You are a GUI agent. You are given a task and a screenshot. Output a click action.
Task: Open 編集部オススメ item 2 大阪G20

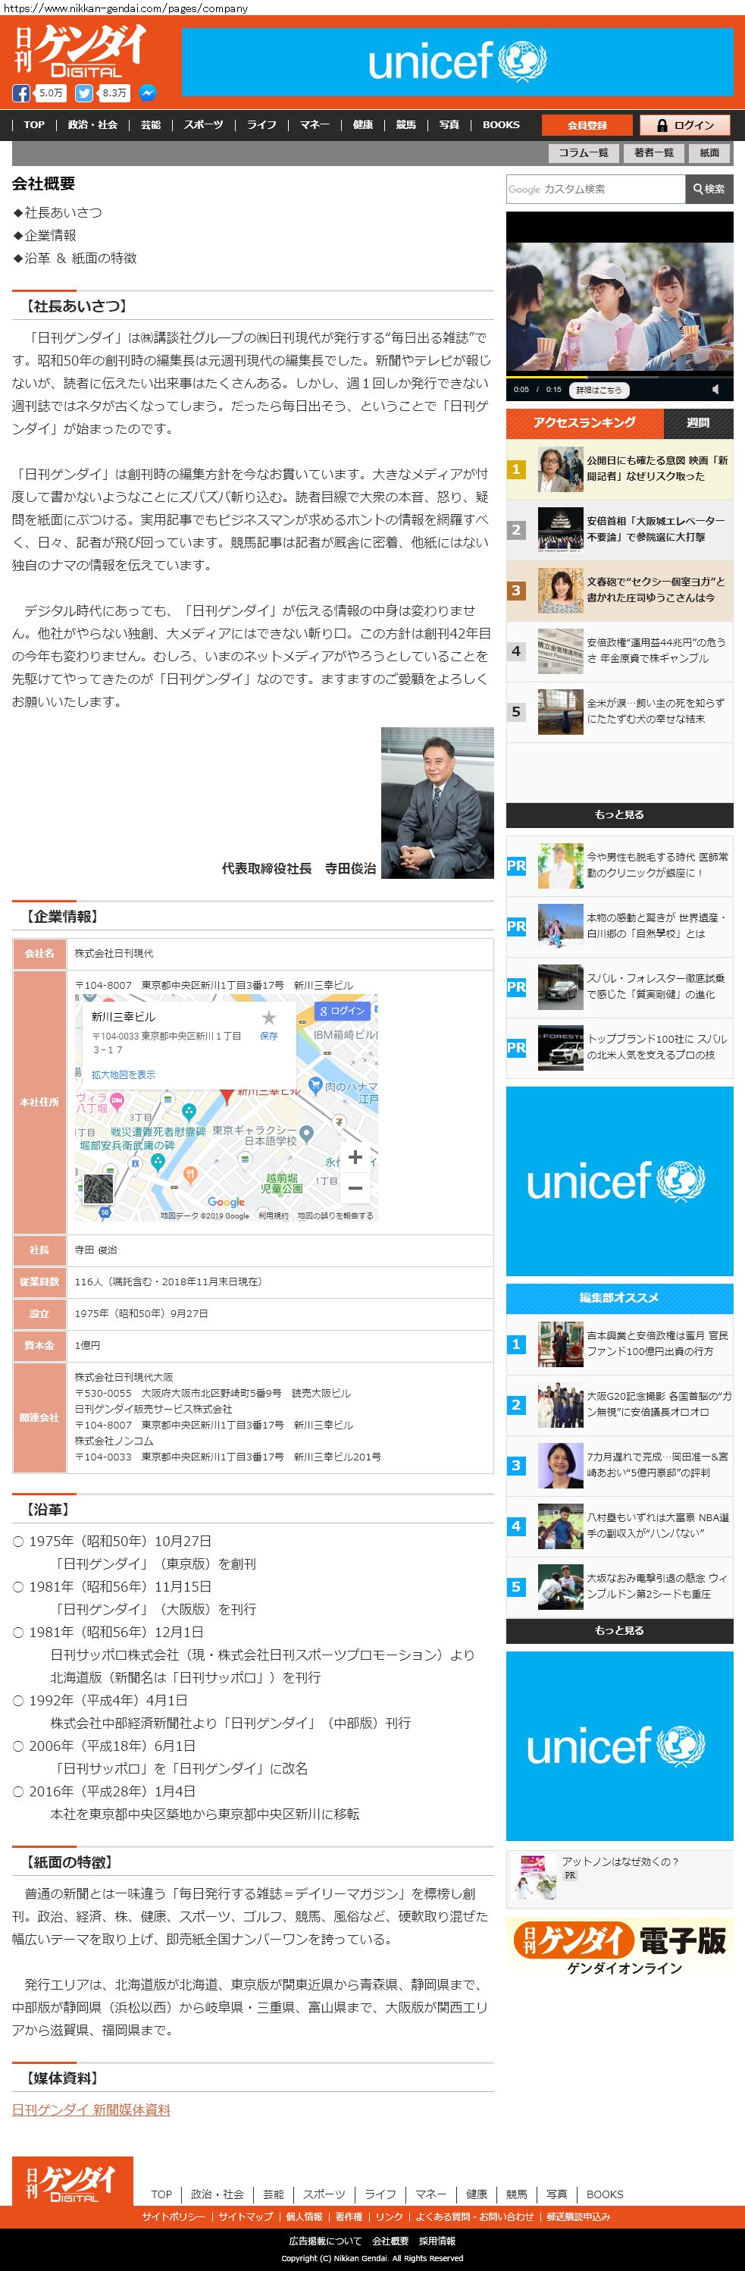pyautogui.click(x=620, y=1405)
